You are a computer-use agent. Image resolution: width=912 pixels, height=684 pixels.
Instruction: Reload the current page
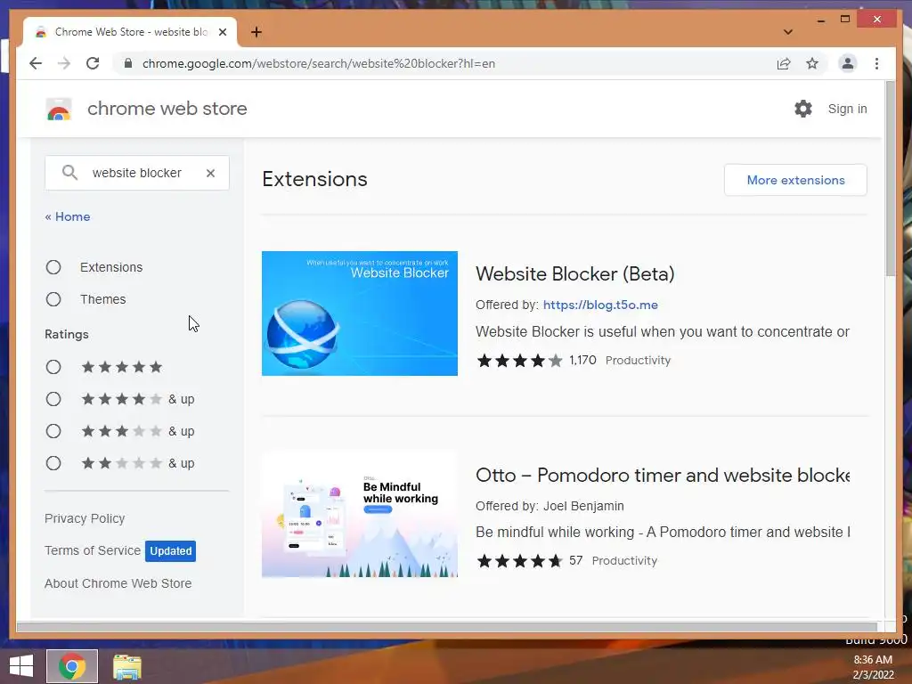click(93, 63)
